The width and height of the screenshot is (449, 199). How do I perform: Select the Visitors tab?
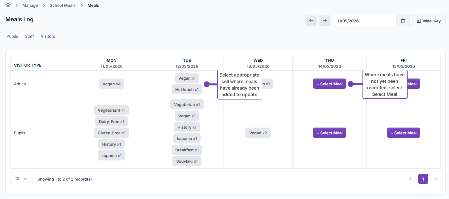(x=48, y=36)
